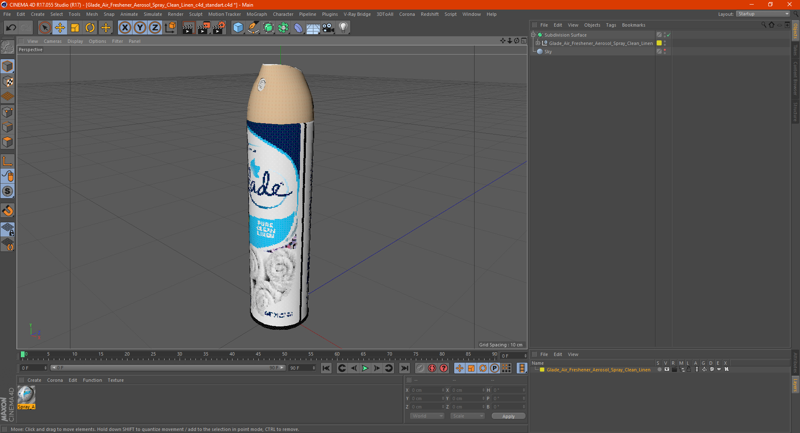Viewport: 800px width, 433px height.
Task: Add a Cube primitive object
Action: 238,28
